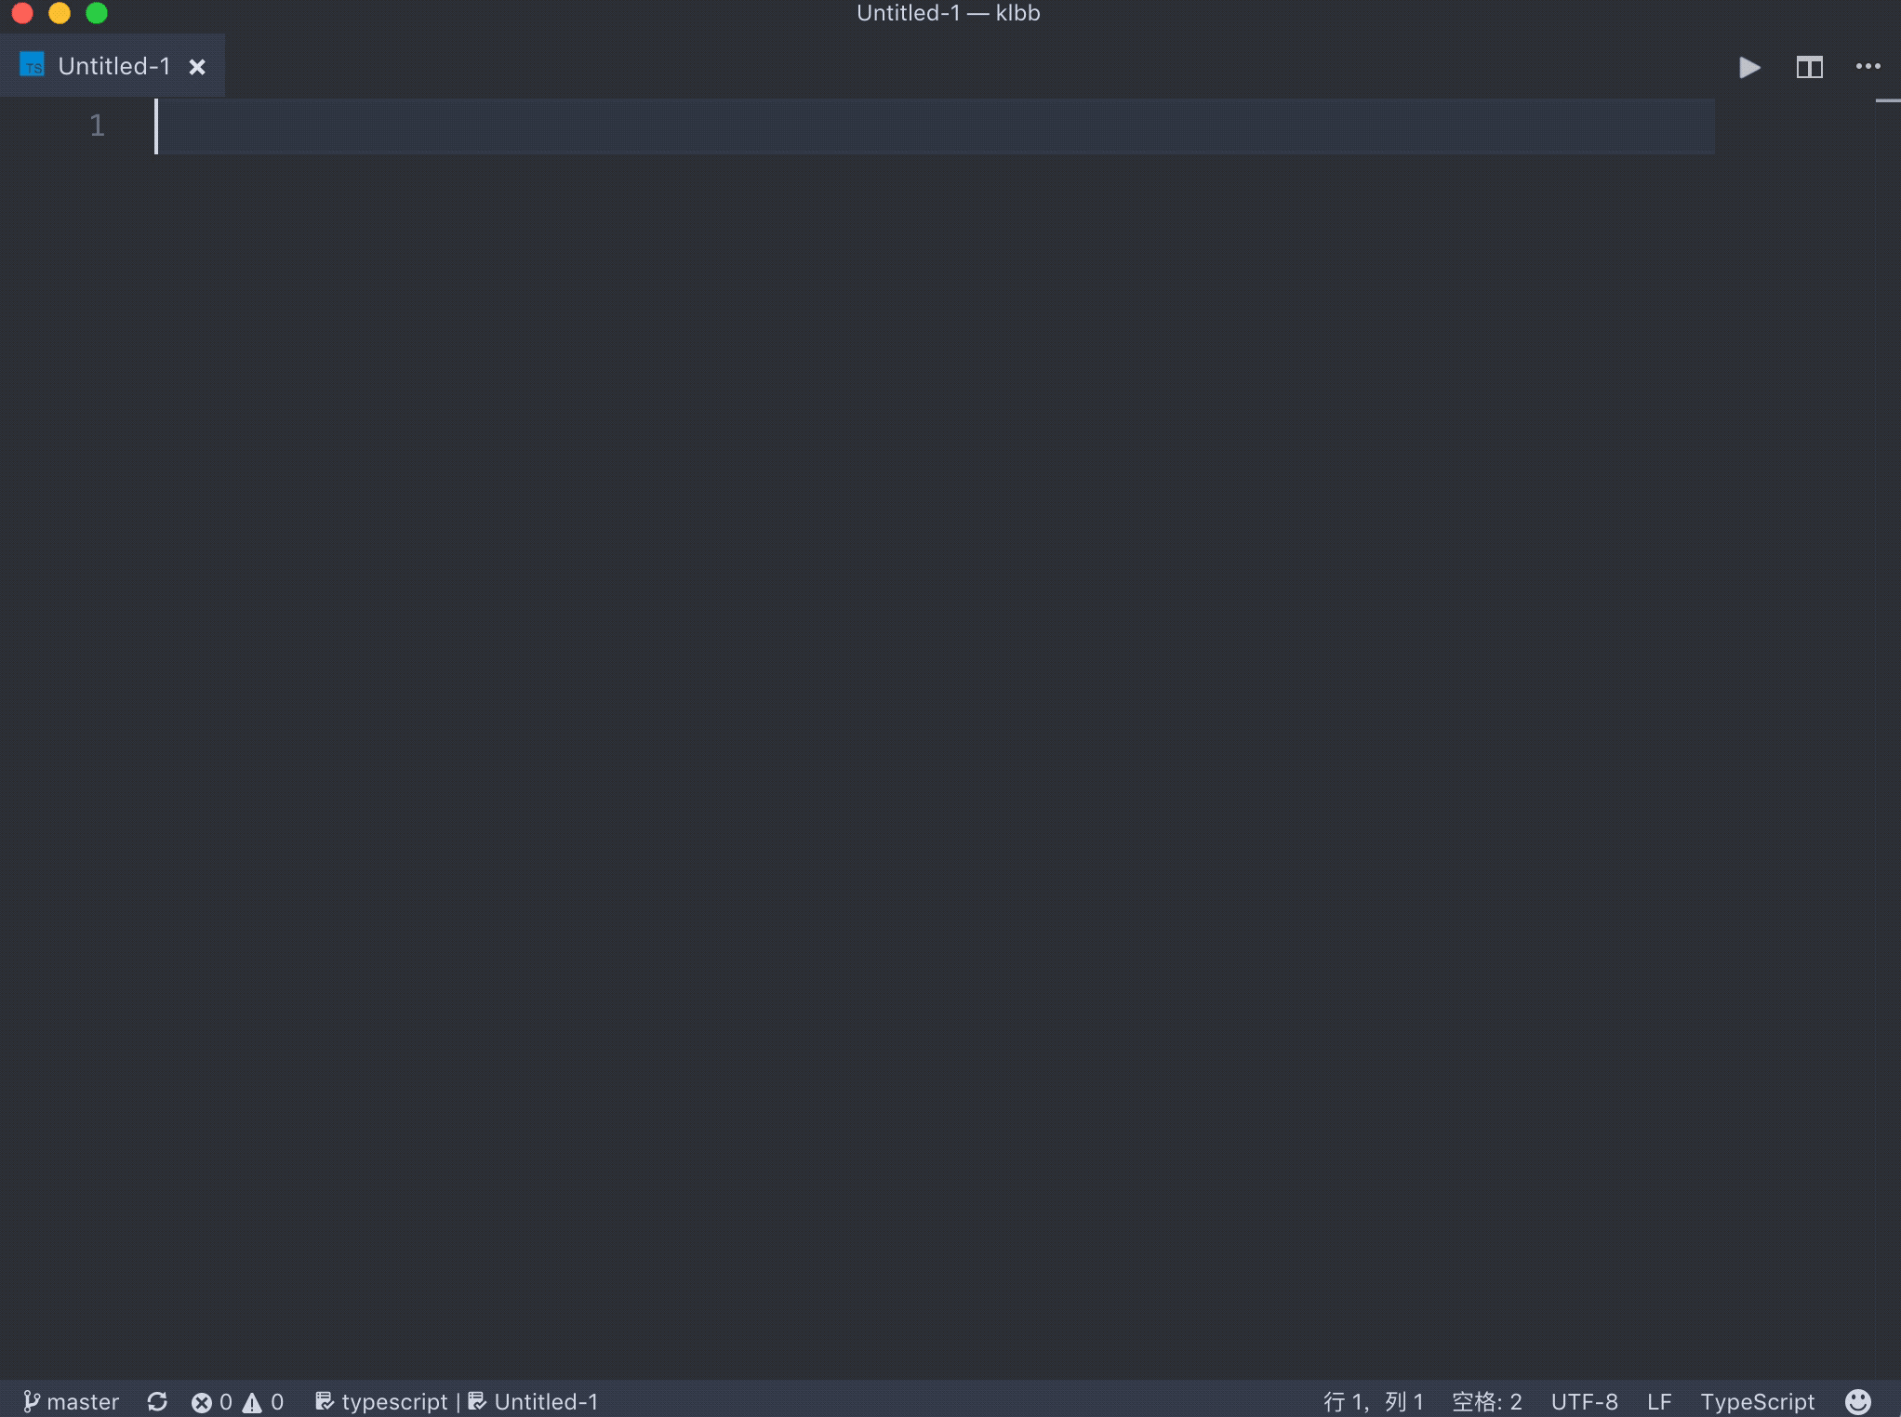Viewport: 1901px width, 1417px height.
Task: Click into the editor's first line
Action: [935, 126]
